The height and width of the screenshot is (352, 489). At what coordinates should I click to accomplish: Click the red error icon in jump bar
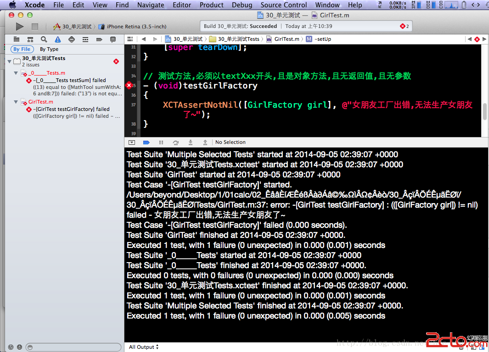coord(477,39)
